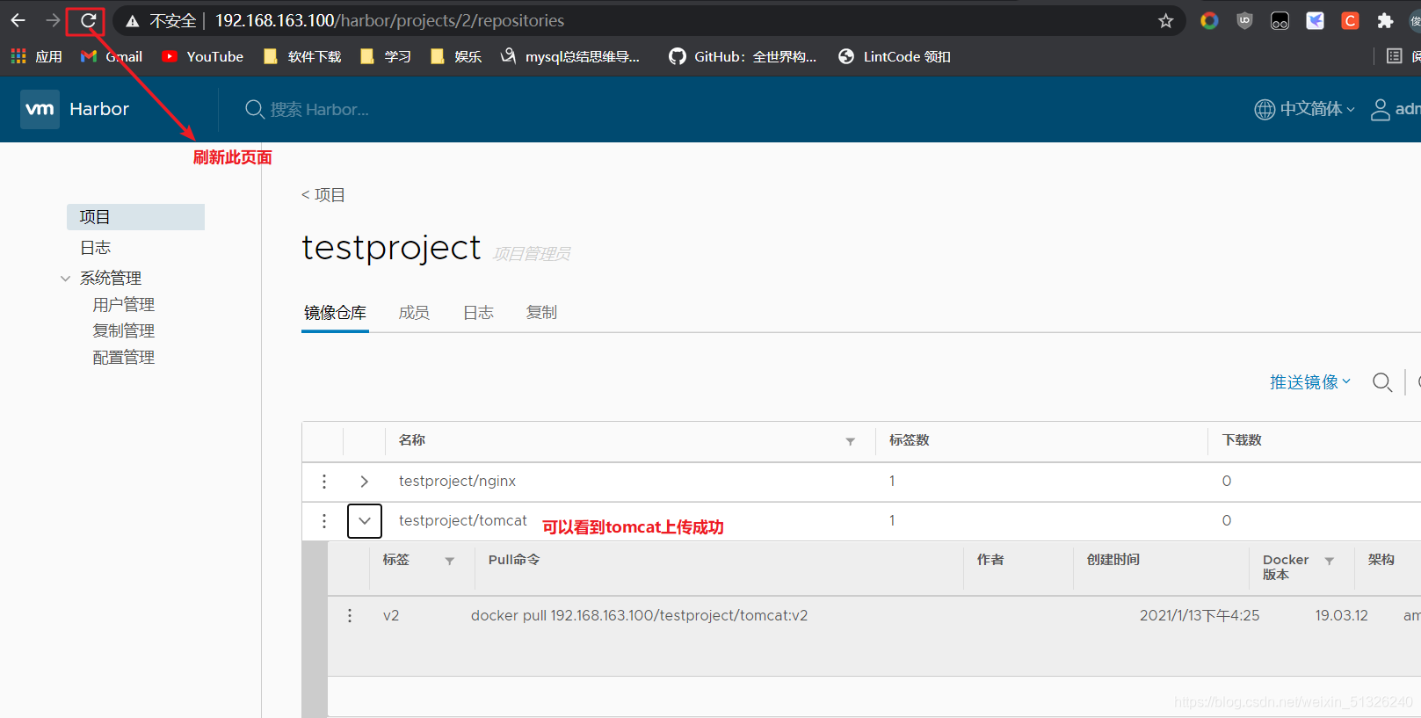Expand the testproject/nginx row
This screenshot has width=1421, height=718.
click(x=364, y=482)
